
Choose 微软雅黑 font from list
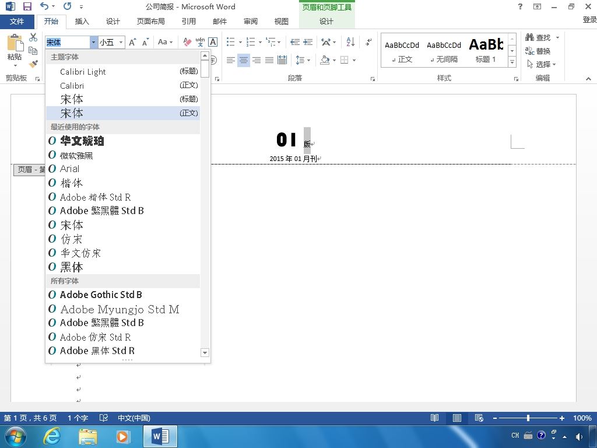coord(123,155)
